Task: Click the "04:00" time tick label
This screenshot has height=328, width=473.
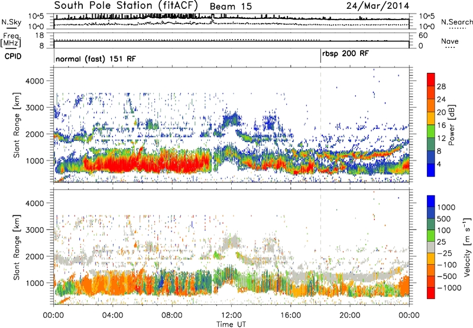Action: pyautogui.click(x=112, y=316)
